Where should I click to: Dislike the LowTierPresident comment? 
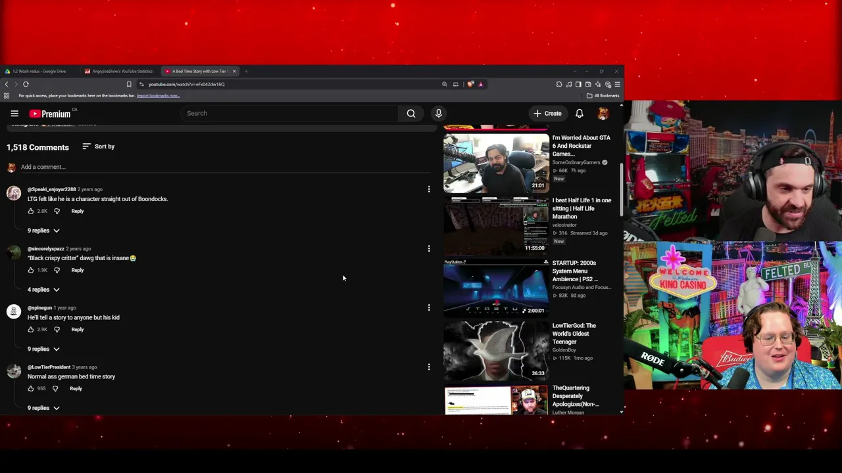tap(55, 388)
